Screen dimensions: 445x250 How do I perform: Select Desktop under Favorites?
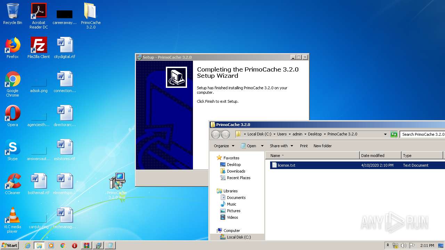click(234, 165)
